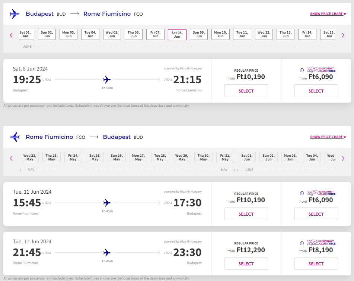Select discount club price Ft8,190 for 21:45 flight
This screenshot has height=281, width=354.
316,263
